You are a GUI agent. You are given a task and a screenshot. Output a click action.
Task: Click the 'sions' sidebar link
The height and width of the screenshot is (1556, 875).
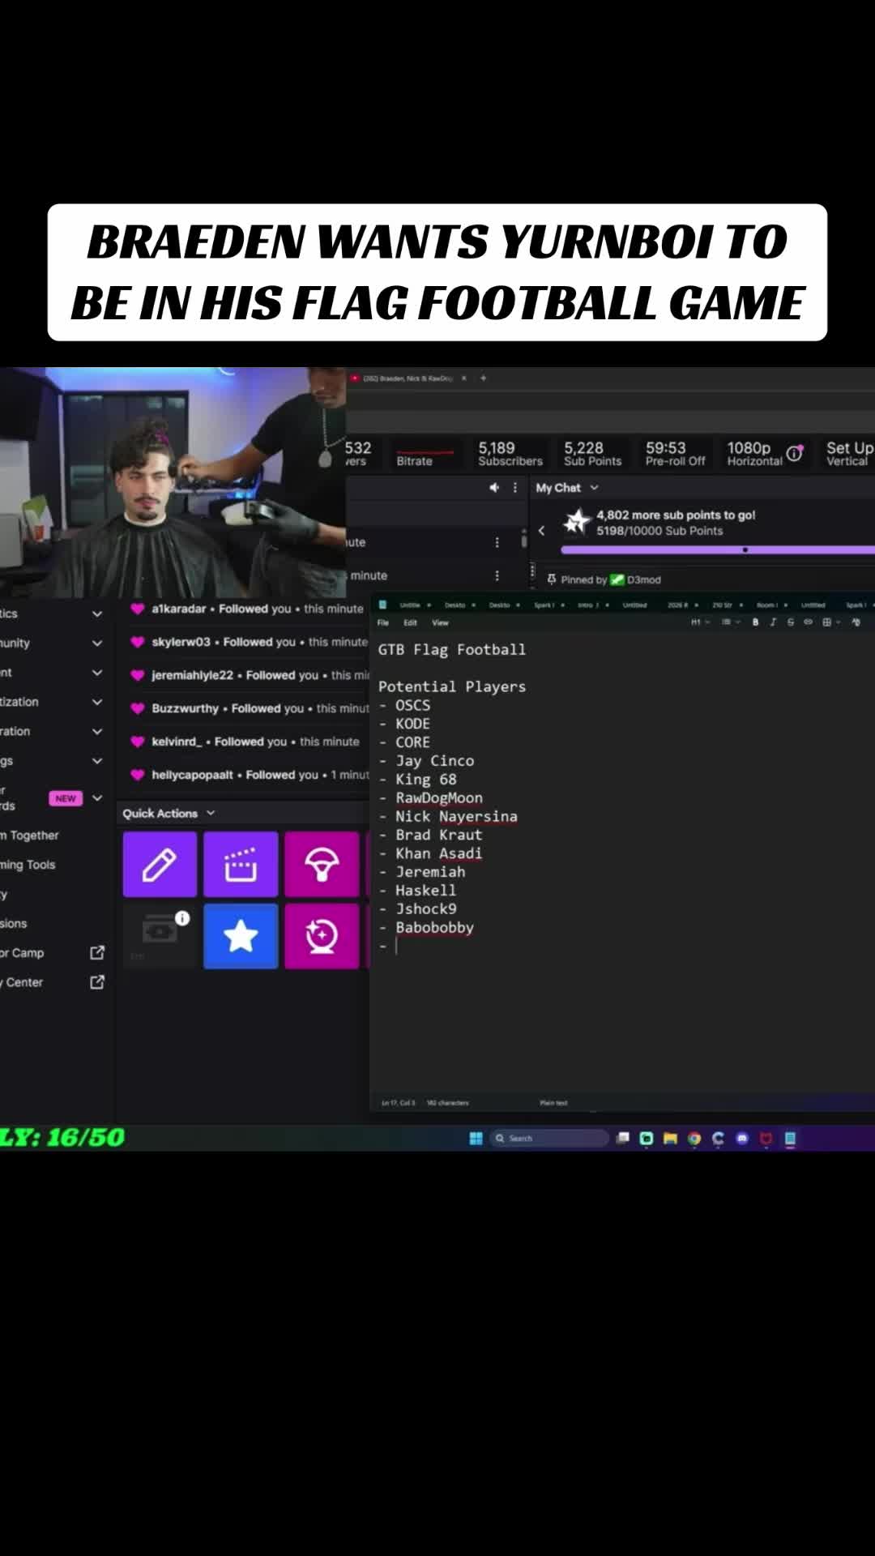[x=14, y=923]
